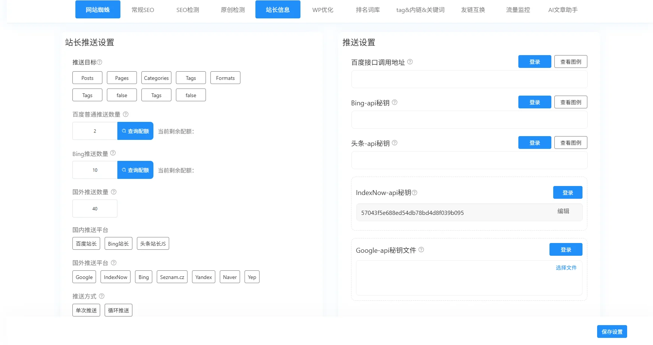Click 登录 for Bing-api秘钥
Viewport: 653px width, 345px height.
pos(535,102)
